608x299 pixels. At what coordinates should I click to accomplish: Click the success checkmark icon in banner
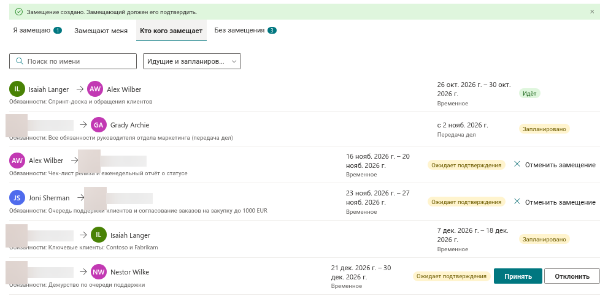[x=18, y=12]
